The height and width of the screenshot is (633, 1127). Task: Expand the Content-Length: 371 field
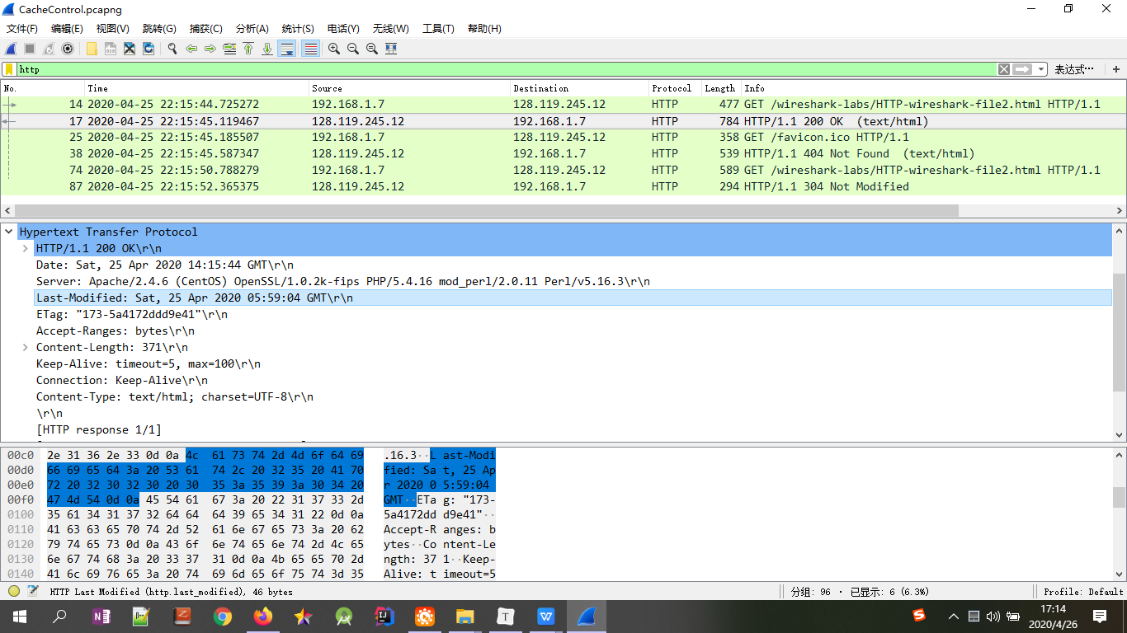point(26,347)
